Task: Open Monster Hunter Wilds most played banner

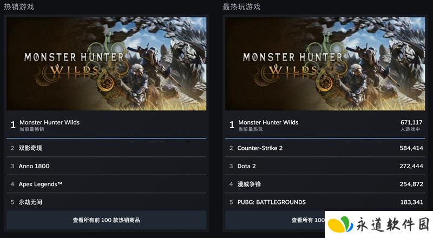Action: click(325, 64)
